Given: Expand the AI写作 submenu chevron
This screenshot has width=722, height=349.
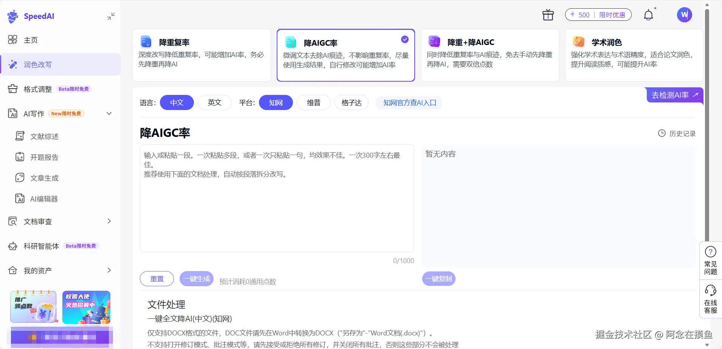Looking at the screenshot, I should tap(109, 113).
